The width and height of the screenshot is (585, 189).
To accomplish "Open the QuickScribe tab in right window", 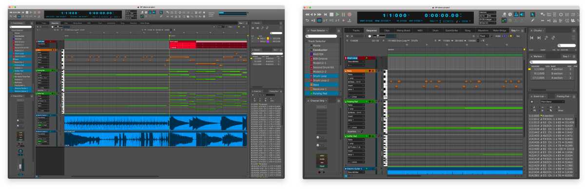I will coord(452,31).
